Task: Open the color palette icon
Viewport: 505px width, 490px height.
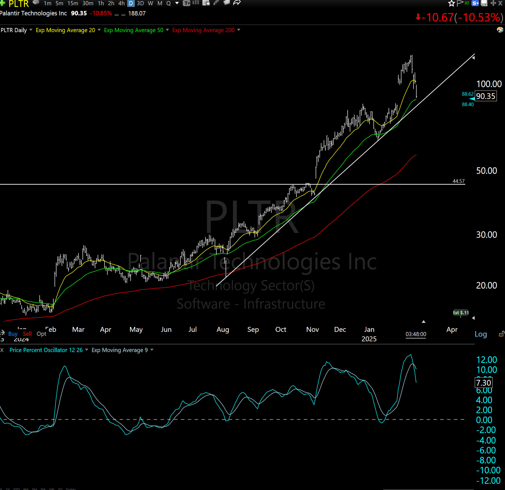Action: (500, 30)
